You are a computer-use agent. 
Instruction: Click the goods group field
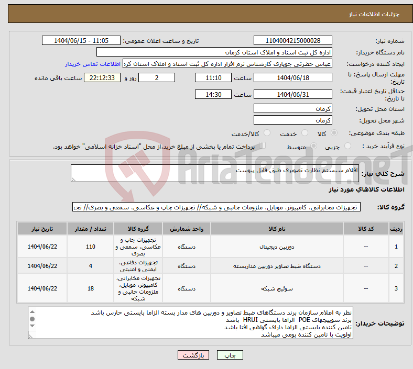216,207
